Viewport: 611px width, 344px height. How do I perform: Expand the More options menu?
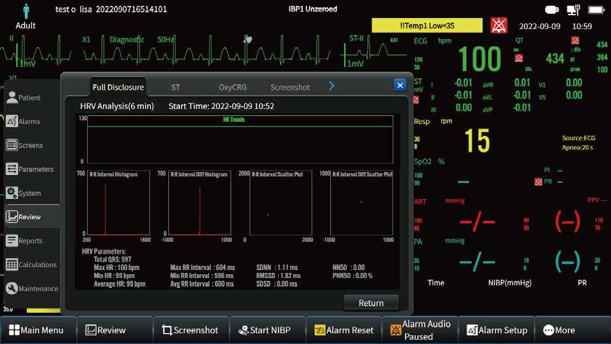[559, 330]
